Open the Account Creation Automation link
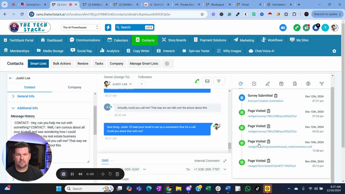 [265, 101]
